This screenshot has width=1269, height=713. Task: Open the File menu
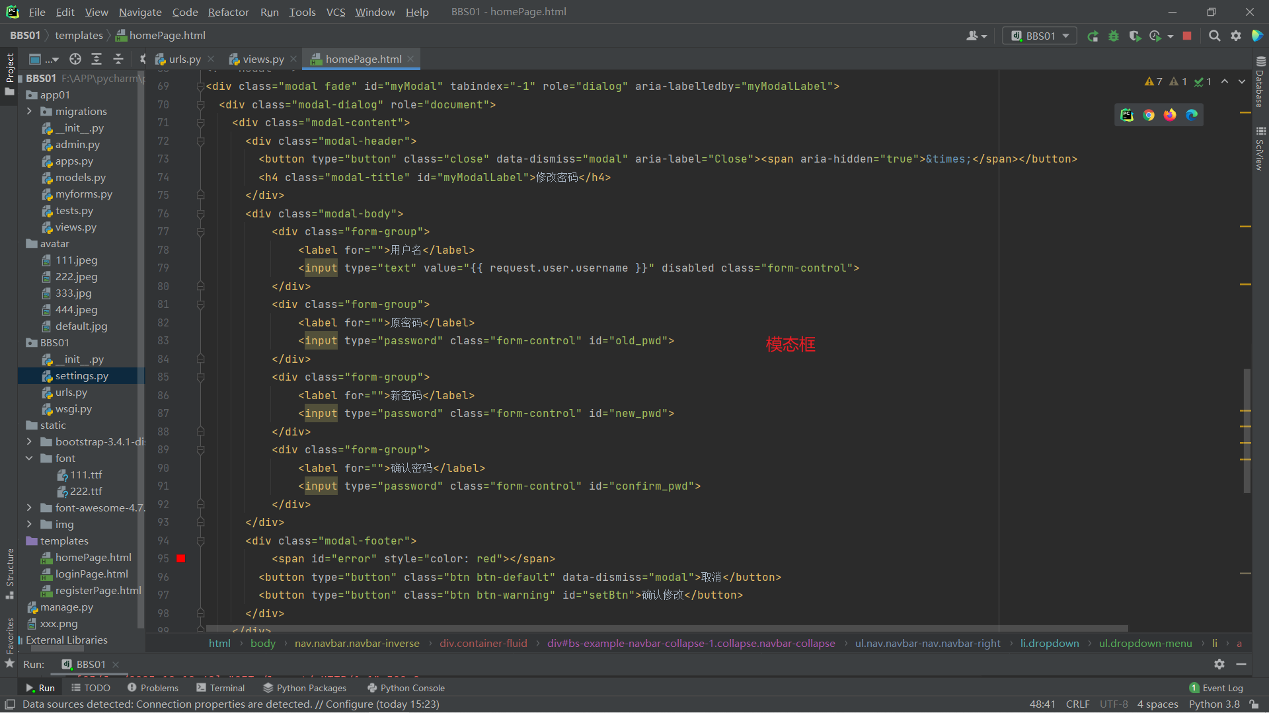click(x=37, y=12)
